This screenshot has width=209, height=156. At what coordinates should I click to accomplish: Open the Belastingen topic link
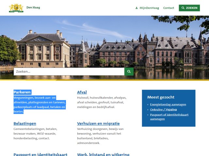pyautogui.click(x=25, y=123)
